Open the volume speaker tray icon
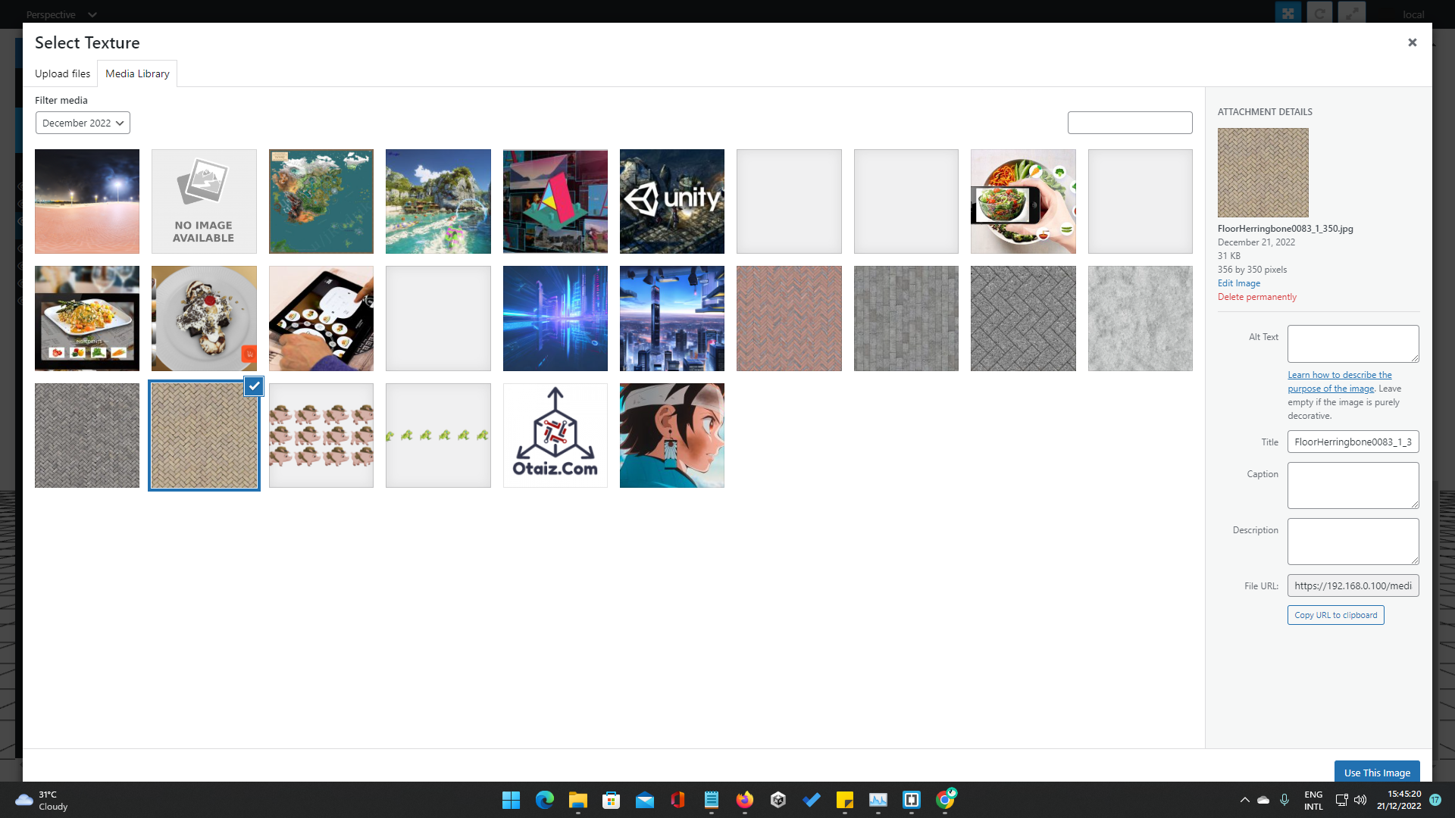Viewport: 1455px width, 818px height. [x=1360, y=800]
